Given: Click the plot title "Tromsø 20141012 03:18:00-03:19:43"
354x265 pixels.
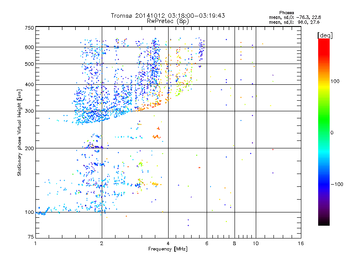Looking at the screenshot, I should 168,15.
